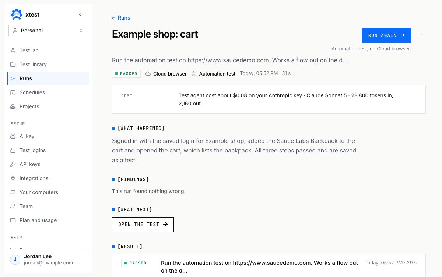Image resolution: width=442 pixels, height=277 pixels.
Task: Click the Schedules calendar icon
Action: pos(13,92)
